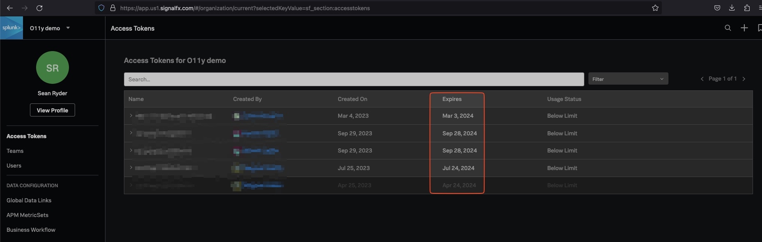This screenshot has width=762, height=242.
Task: Open Teams in the sidebar
Action: tap(15, 151)
